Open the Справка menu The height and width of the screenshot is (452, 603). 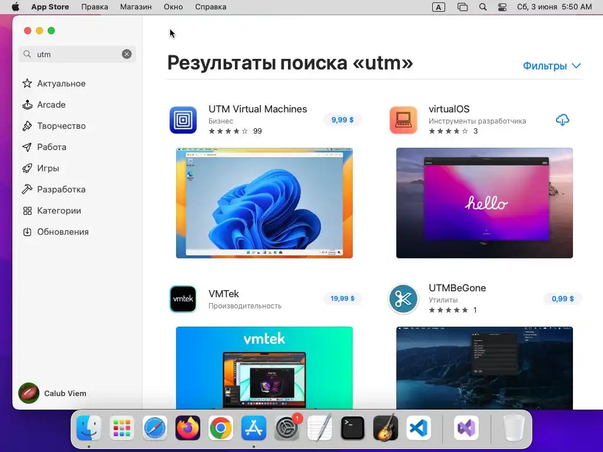point(210,7)
